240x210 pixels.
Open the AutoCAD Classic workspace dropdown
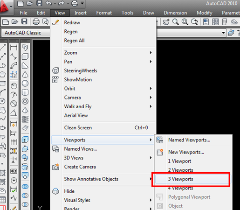tap(26, 33)
